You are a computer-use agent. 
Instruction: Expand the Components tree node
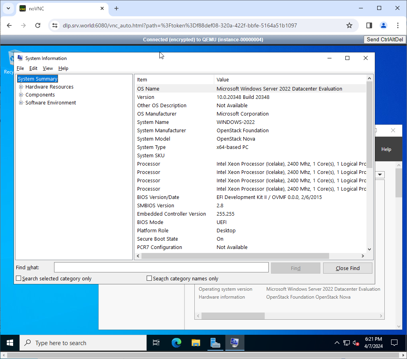coord(21,95)
